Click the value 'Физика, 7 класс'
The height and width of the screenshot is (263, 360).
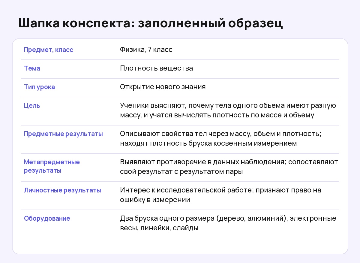[146, 50]
